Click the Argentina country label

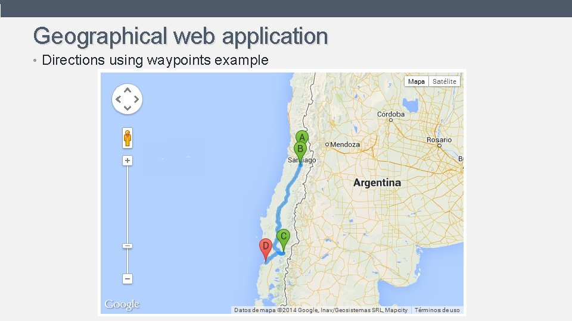click(x=377, y=182)
